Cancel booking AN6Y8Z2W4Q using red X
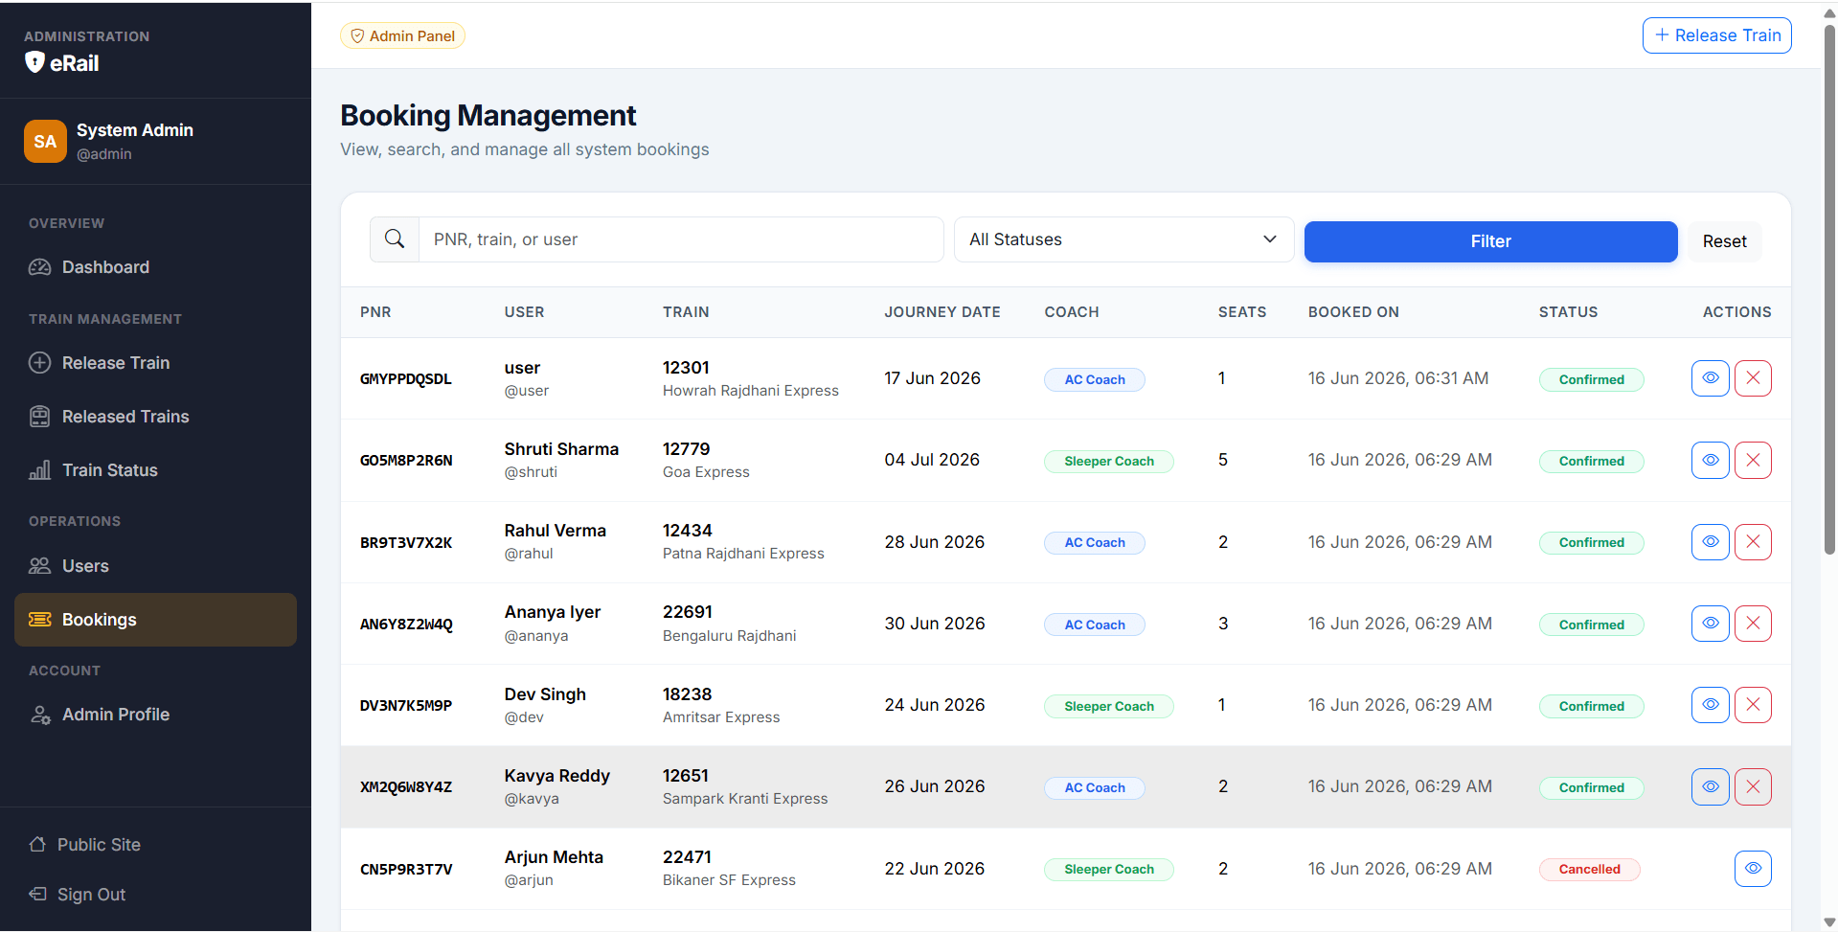 [1753, 624]
